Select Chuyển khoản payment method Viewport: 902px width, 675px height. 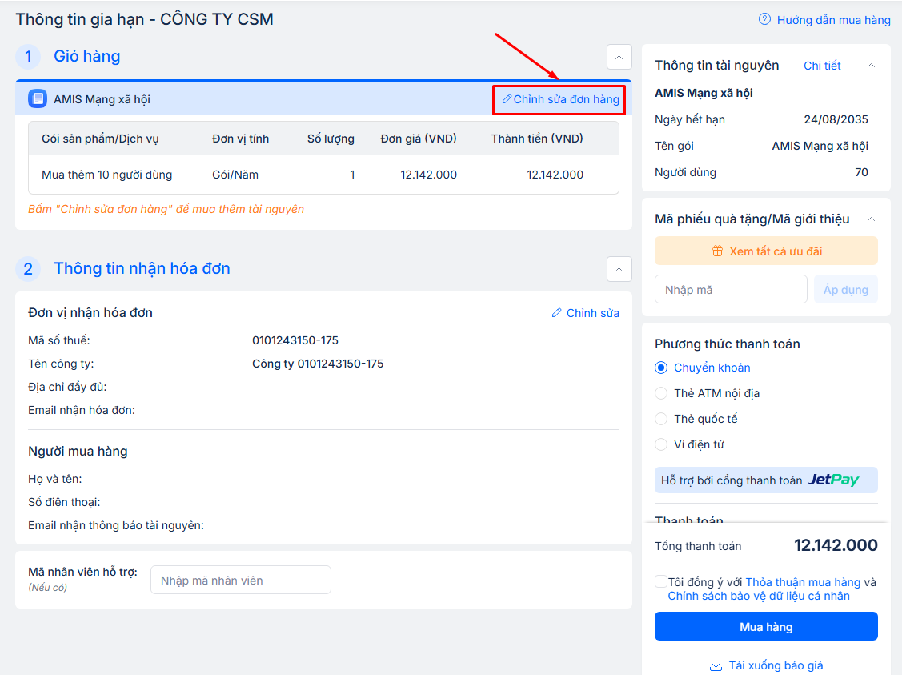point(661,368)
